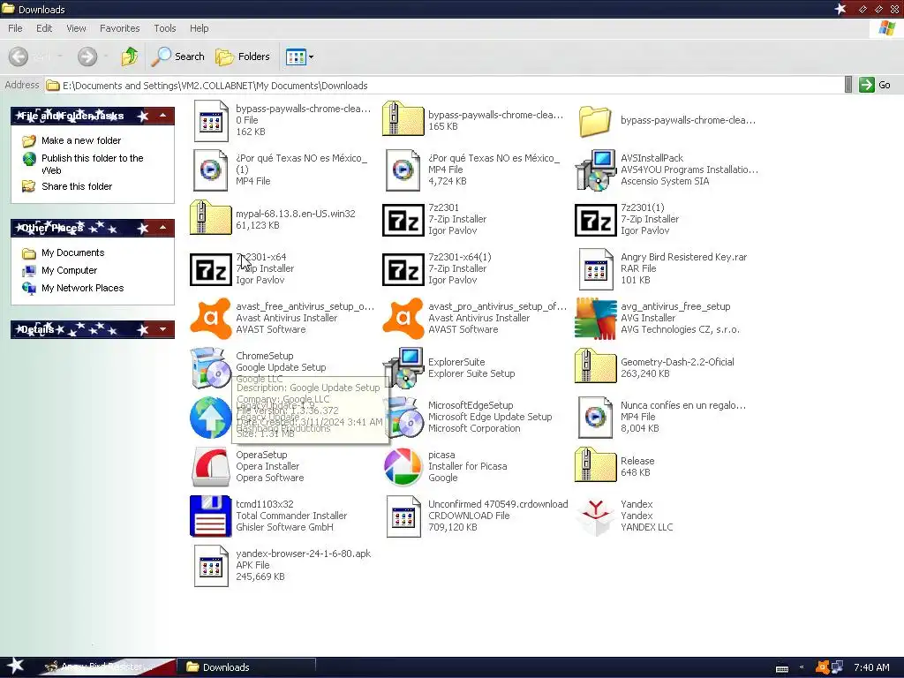Select the ExplorerSuite setup icon

(x=403, y=367)
